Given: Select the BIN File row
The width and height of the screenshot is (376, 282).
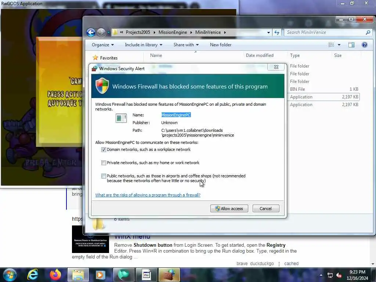Looking at the screenshot, I should point(324,89).
